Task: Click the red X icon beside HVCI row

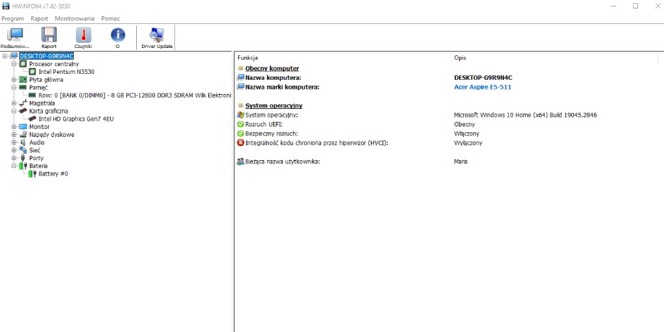Action: (241, 143)
